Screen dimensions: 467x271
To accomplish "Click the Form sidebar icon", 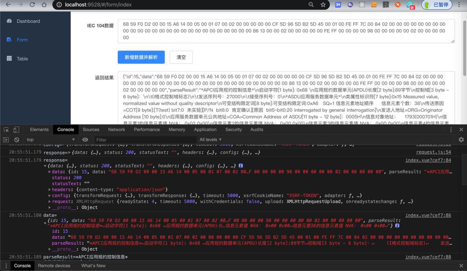I will pyautogui.click(x=9, y=40).
